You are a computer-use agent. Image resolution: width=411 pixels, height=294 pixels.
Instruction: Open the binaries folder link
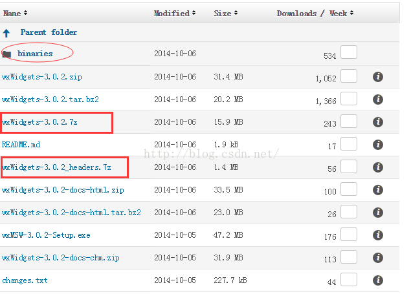point(35,54)
